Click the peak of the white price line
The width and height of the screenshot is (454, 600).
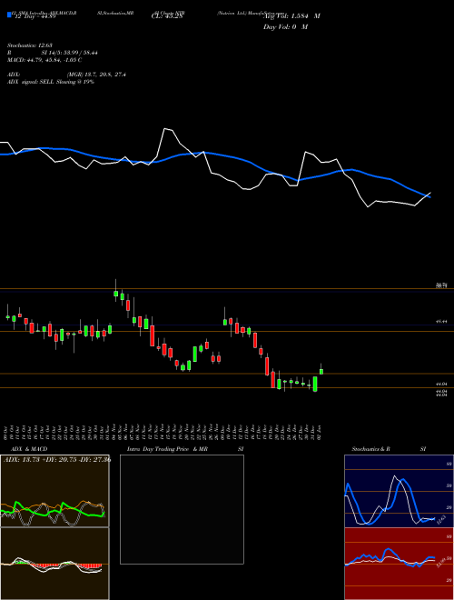pos(165,129)
